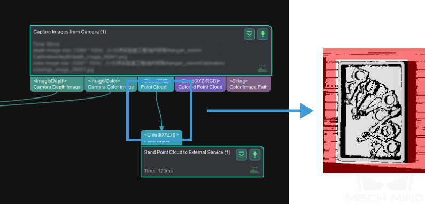Select the Camera Color Image output port
The image size is (425, 204).
(x=111, y=84)
